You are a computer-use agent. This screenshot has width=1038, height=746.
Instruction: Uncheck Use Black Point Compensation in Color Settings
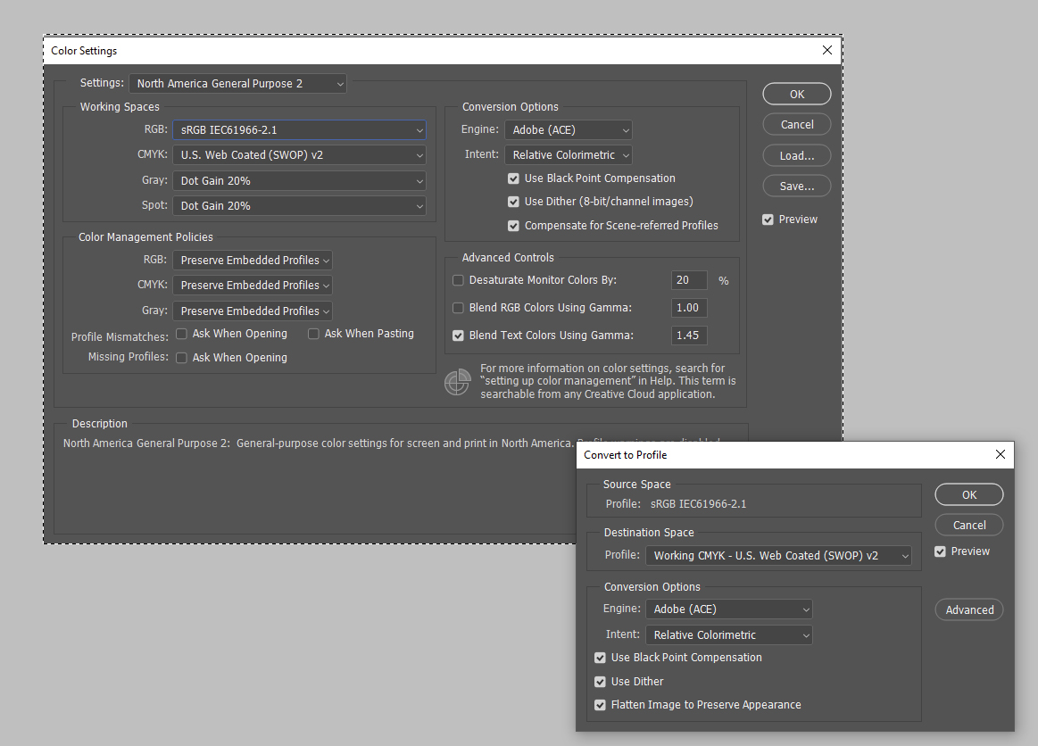[513, 178]
